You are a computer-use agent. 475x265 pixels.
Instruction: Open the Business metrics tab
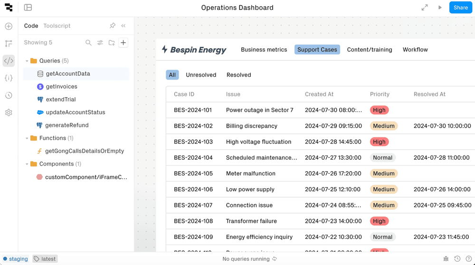[x=264, y=50]
